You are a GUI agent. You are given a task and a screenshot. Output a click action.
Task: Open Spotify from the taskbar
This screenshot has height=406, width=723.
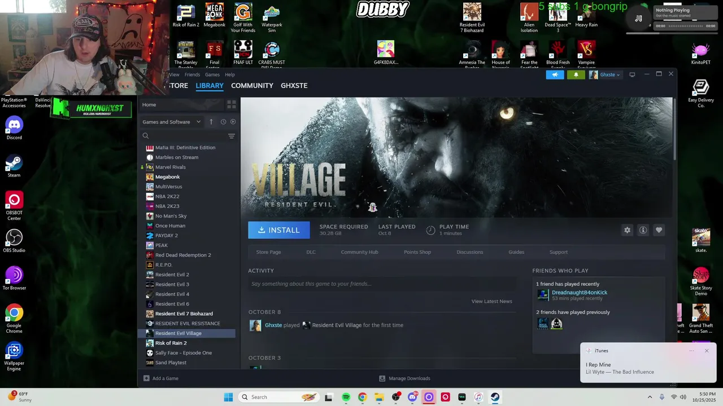[x=346, y=397]
